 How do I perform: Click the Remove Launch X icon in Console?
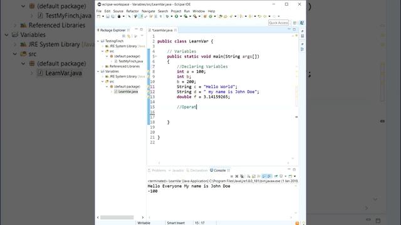(x=237, y=176)
